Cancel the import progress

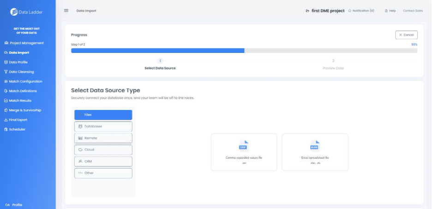(406, 35)
